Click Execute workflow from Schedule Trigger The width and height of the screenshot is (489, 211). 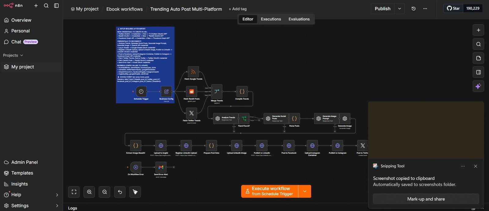270,191
